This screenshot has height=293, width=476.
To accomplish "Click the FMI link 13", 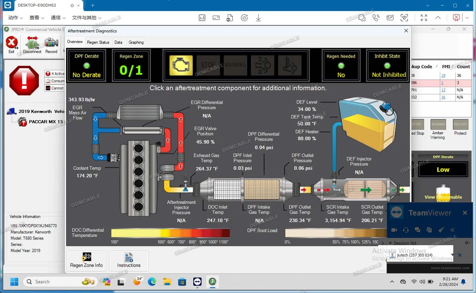I will [443, 90].
